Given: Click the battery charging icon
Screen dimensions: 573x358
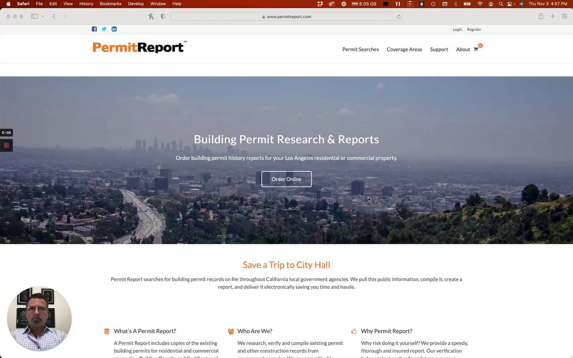Looking at the screenshot, I should pyautogui.click(x=467, y=4).
